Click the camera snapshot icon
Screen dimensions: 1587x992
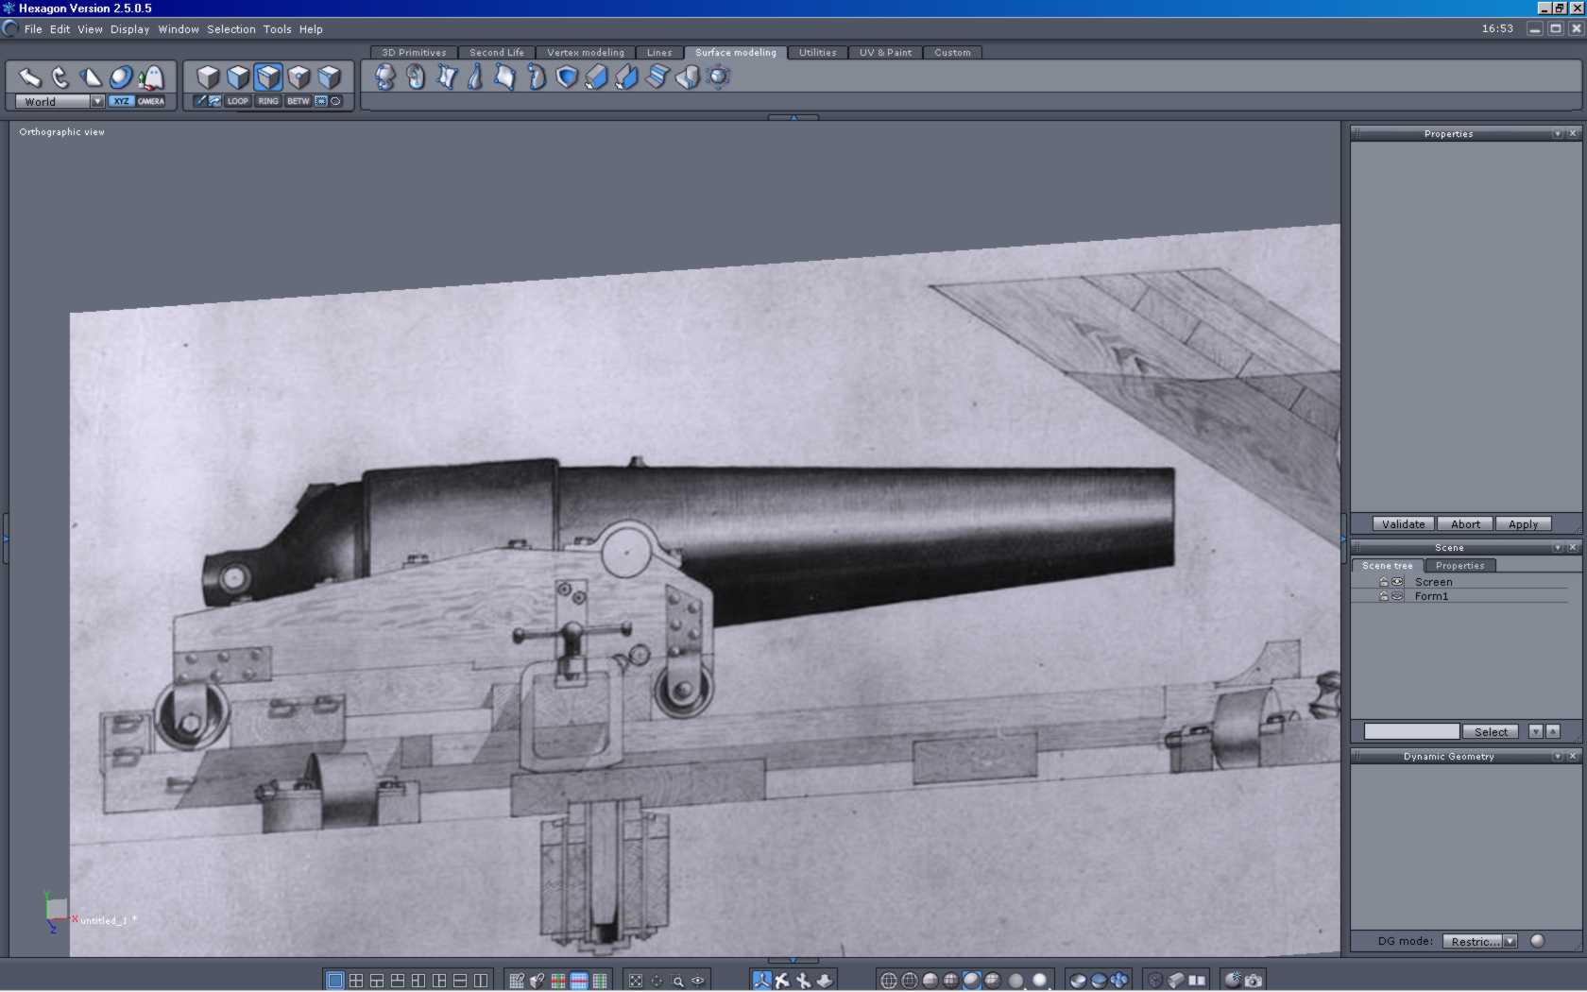1254,981
